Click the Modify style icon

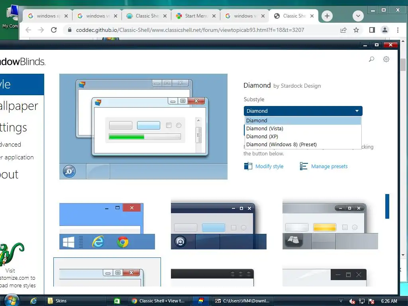tap(248, 166)
